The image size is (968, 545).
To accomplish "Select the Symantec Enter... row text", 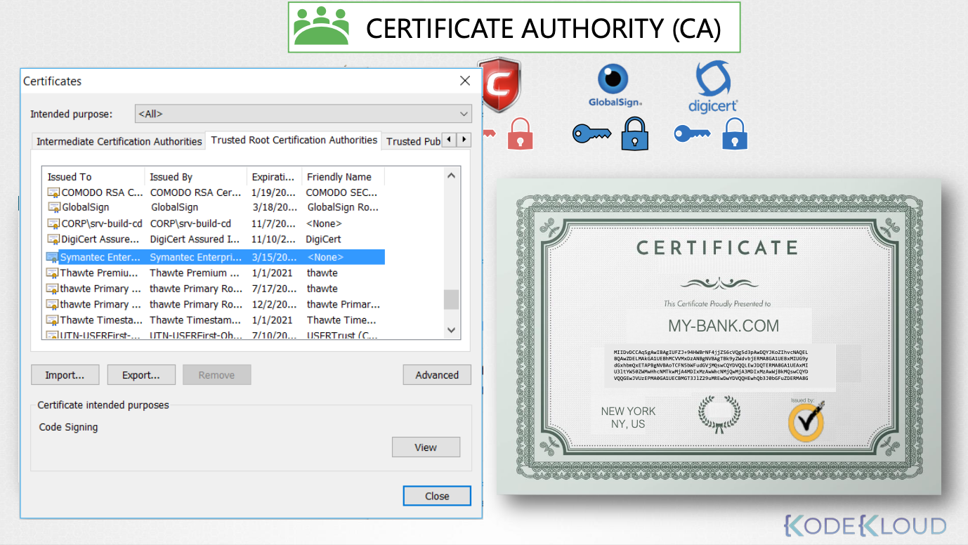I will point(100,257).
